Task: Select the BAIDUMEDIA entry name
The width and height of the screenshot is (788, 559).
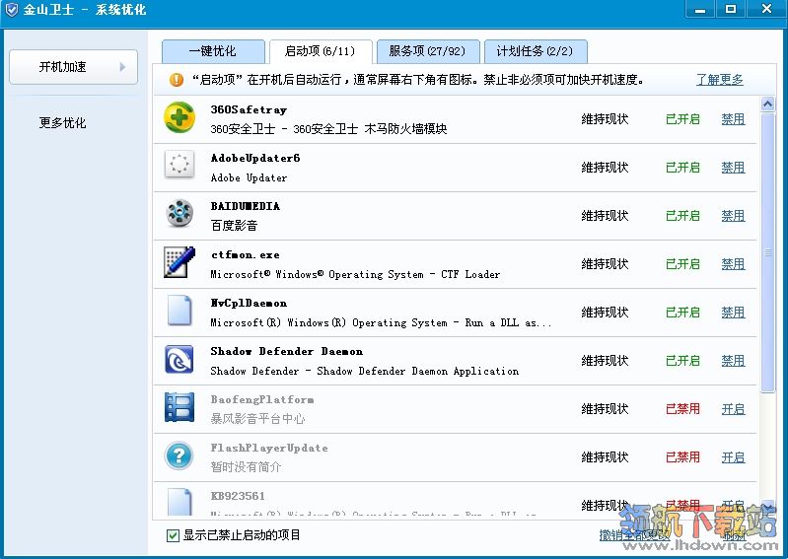Action: click(x=246, y=206)
